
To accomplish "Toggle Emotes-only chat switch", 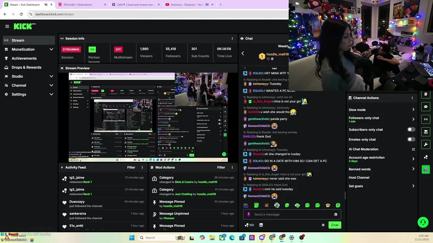I will point(411,139).
